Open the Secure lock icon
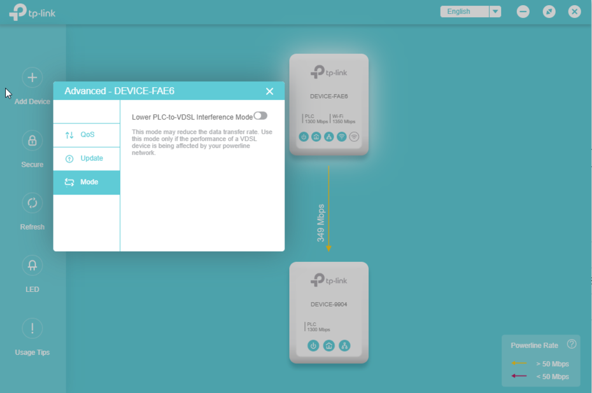592x393 pixels. pos(32,141)
